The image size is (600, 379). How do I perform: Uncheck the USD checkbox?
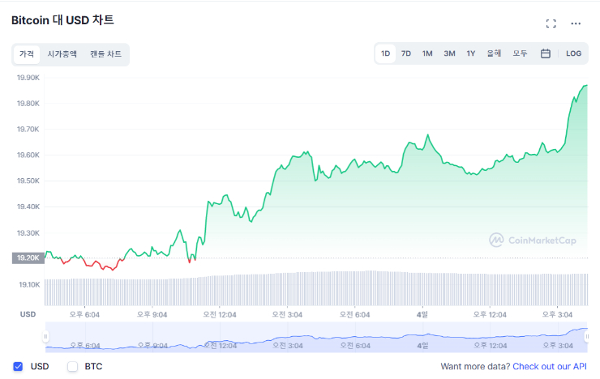tap(19, 366)
